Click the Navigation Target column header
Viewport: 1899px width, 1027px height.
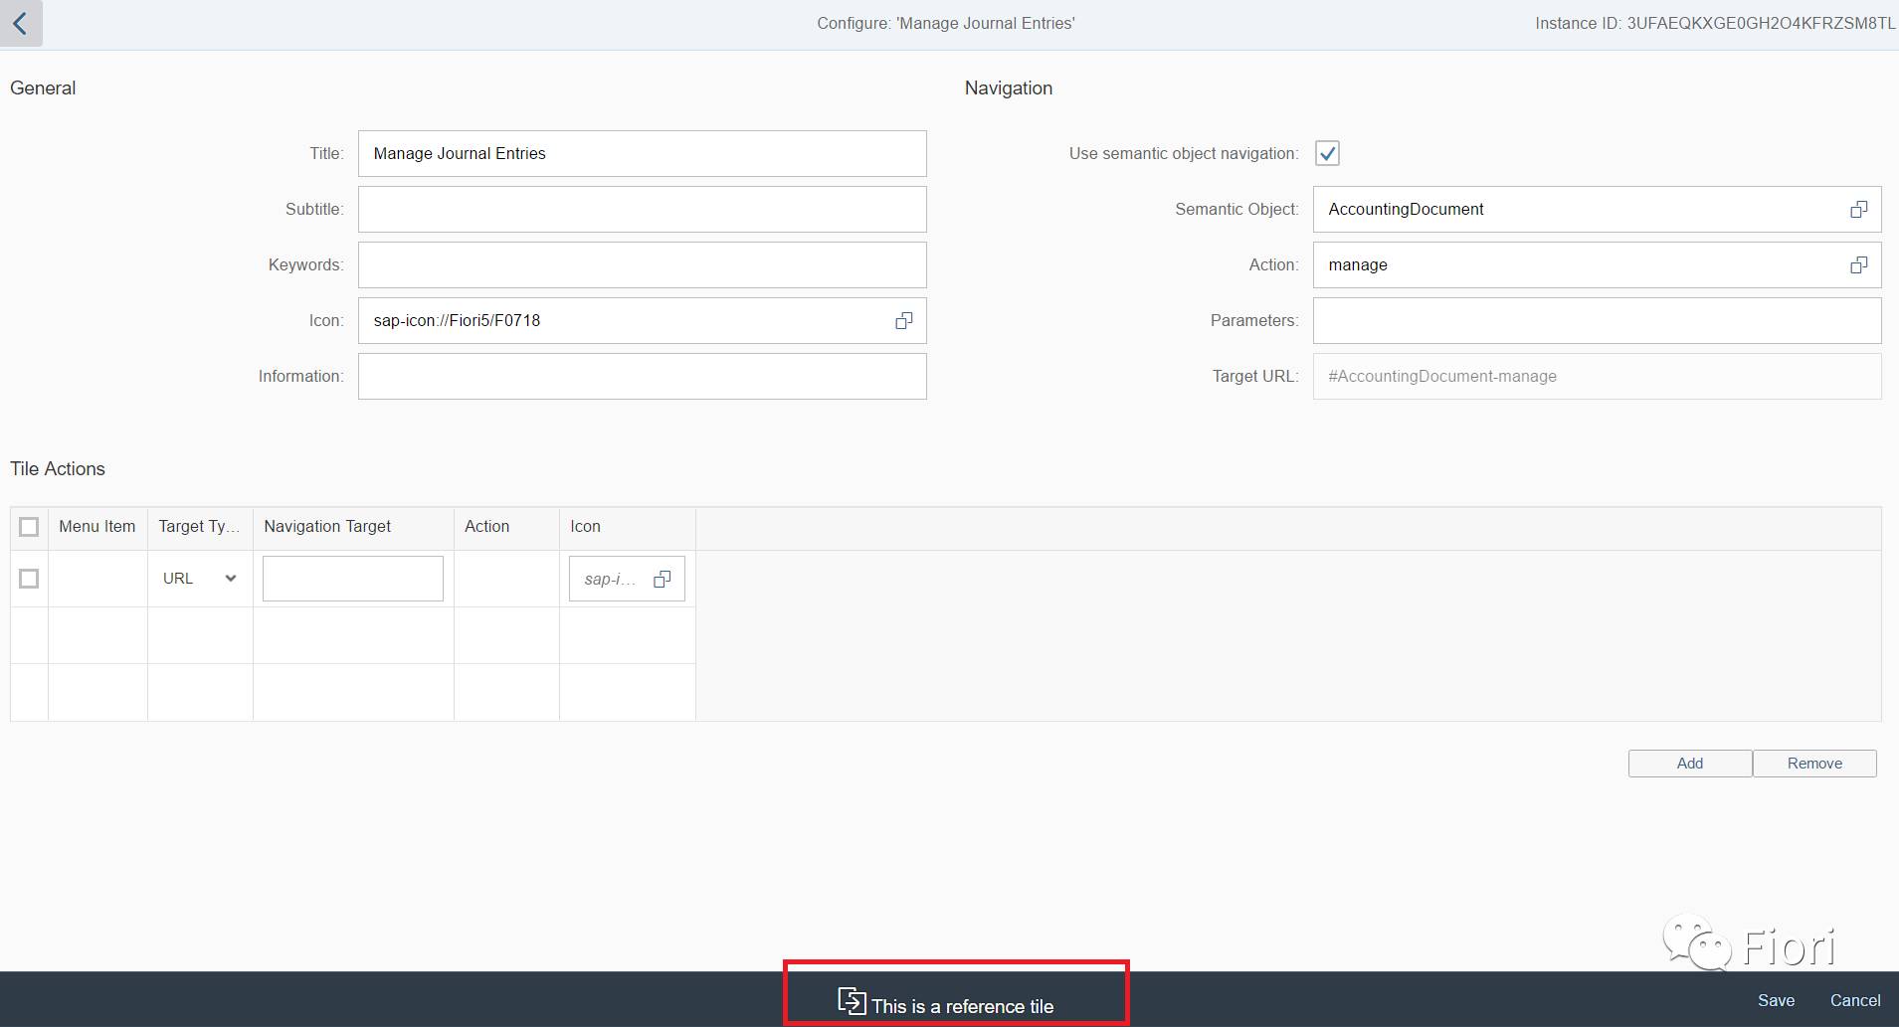(x=327, y=527)
